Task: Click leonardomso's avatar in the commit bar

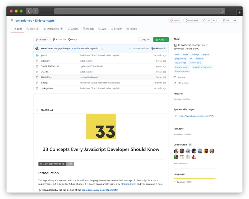Action: pos(37,48)
